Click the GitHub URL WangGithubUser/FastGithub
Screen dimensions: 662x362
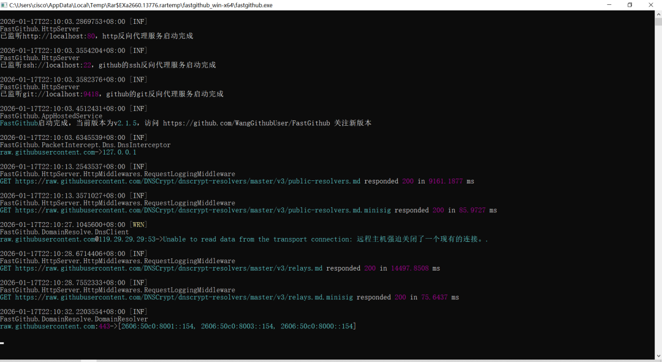pyautogui.click(x=246, y=123)
